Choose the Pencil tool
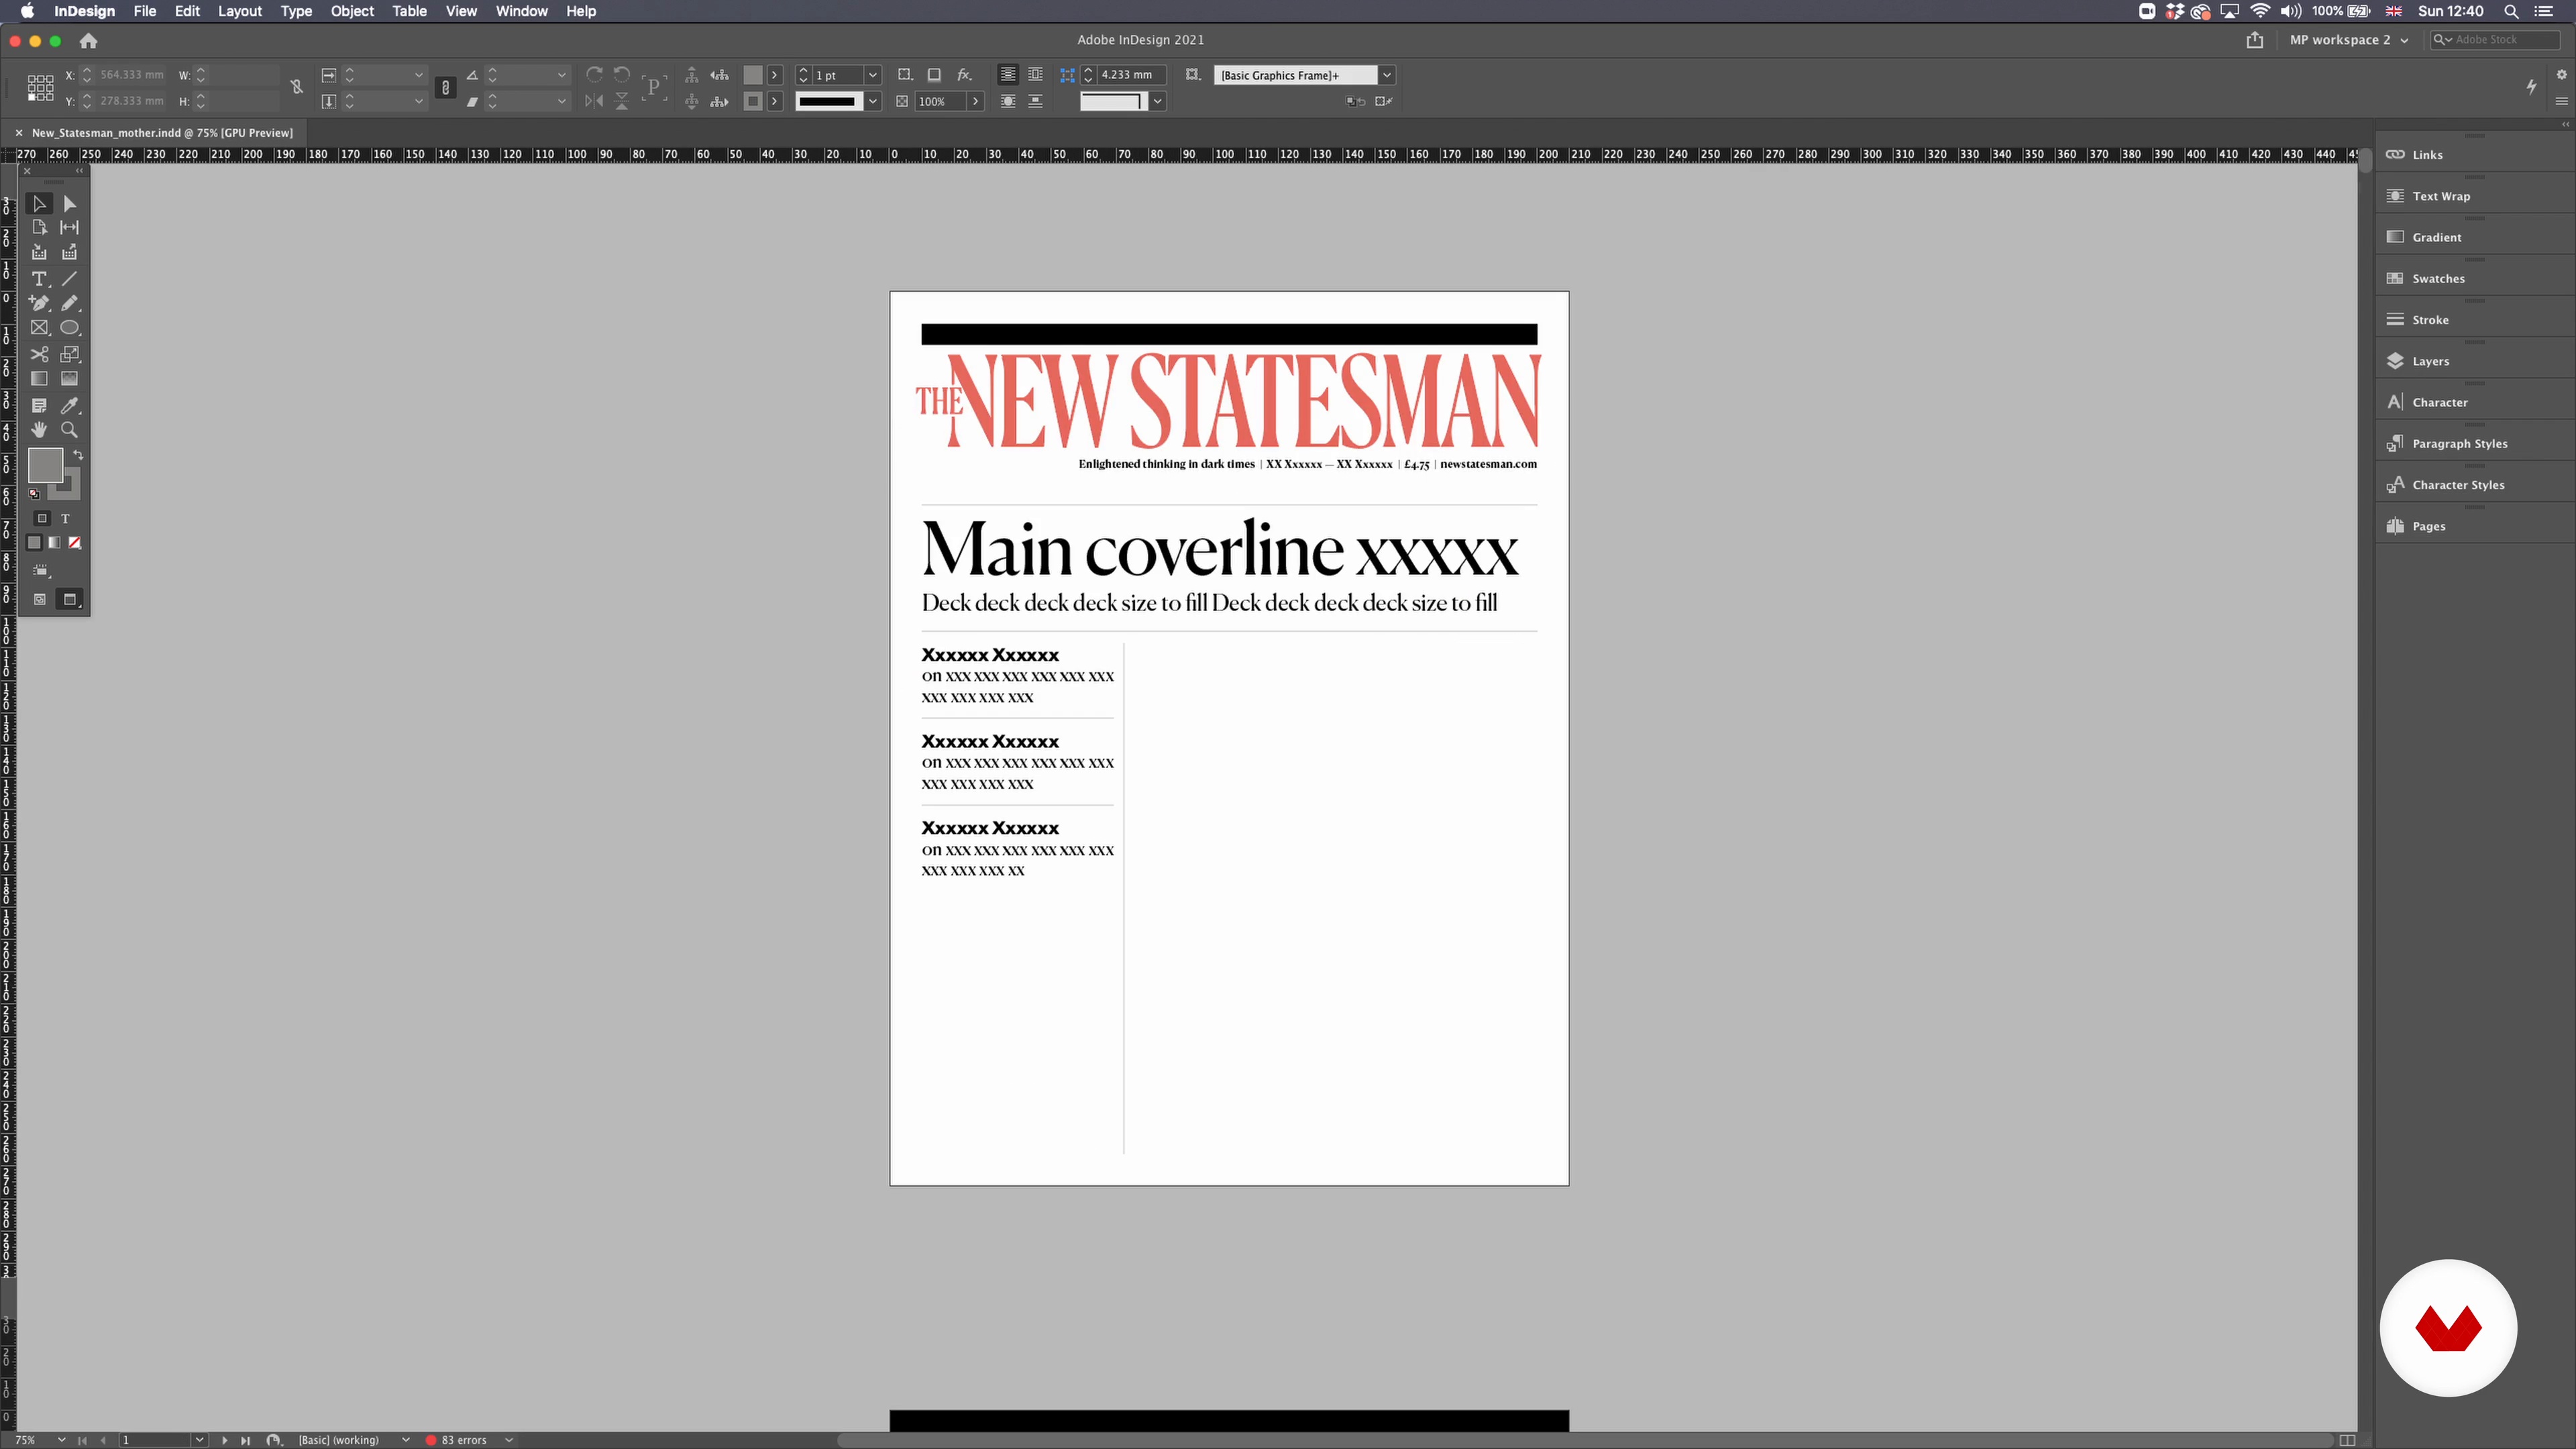 (x=69, y=303)
